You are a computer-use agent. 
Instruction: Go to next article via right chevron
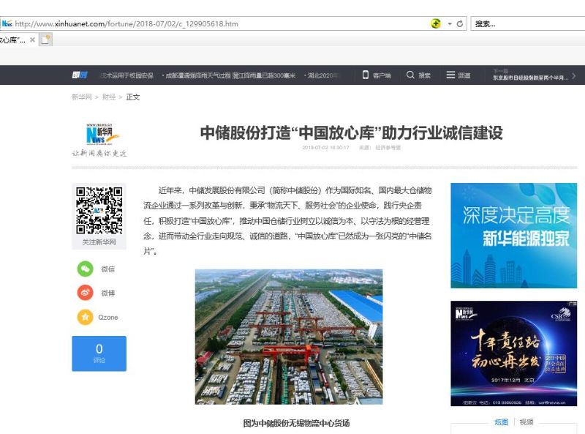coord(573,75)
